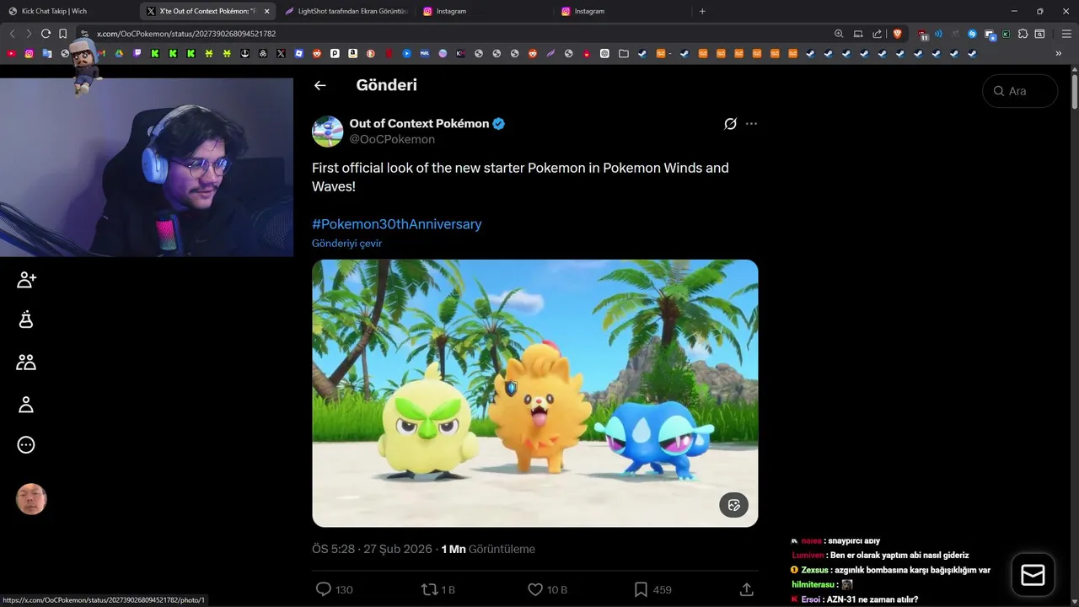Open the X bookmark in bookmarks bar
Screen dimensions: 1079x607
click(x=281, y=53)
